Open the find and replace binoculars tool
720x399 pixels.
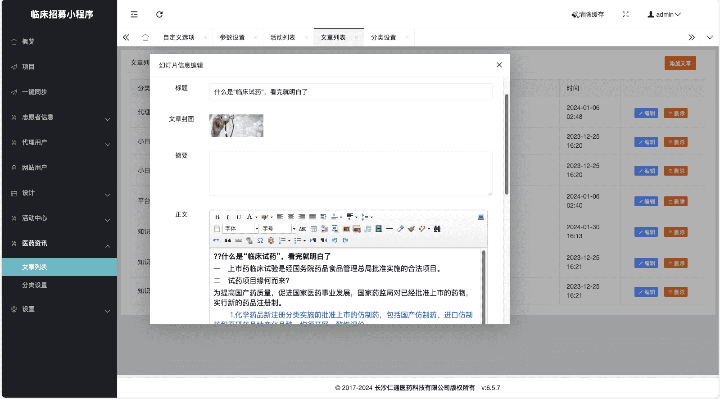tap(437, 229)
